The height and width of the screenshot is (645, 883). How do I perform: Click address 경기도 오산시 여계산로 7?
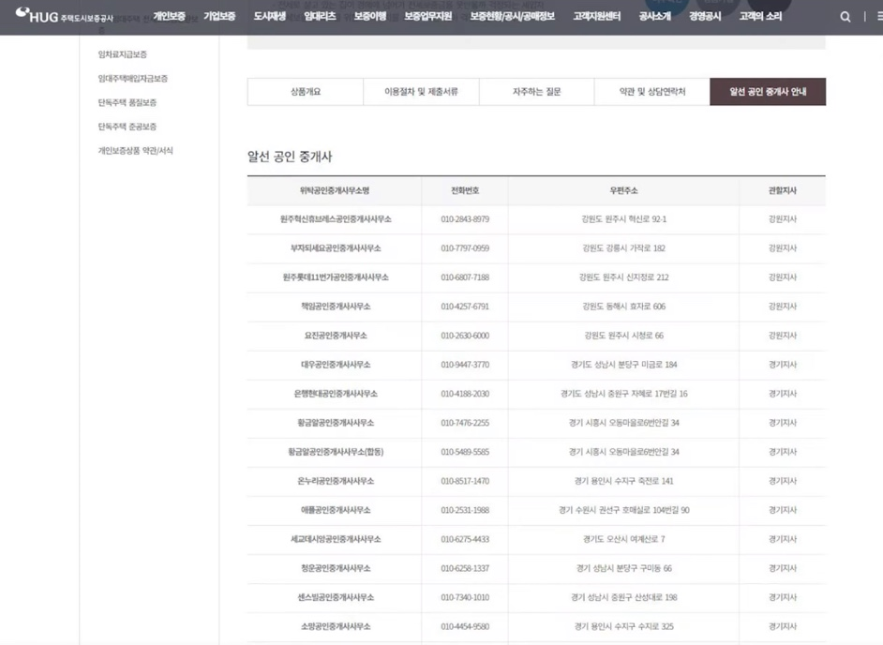click(624, 540)
